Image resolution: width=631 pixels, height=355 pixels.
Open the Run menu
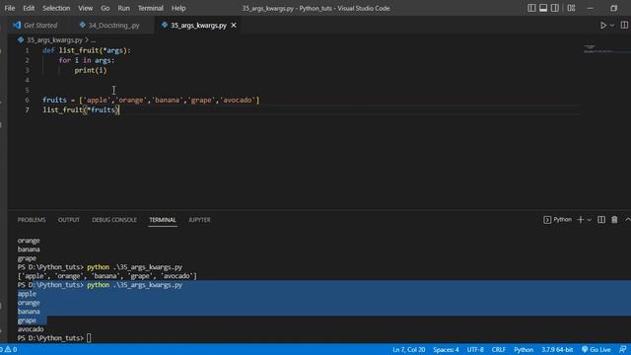point(123,8)
